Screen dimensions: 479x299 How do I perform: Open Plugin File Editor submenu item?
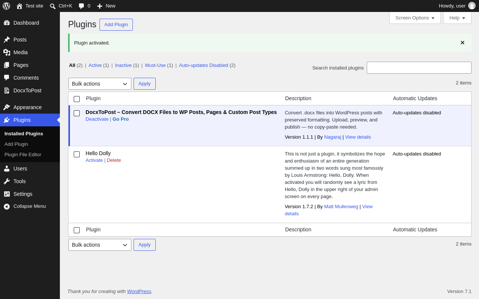pyautogui.click(x=23, y=154)
